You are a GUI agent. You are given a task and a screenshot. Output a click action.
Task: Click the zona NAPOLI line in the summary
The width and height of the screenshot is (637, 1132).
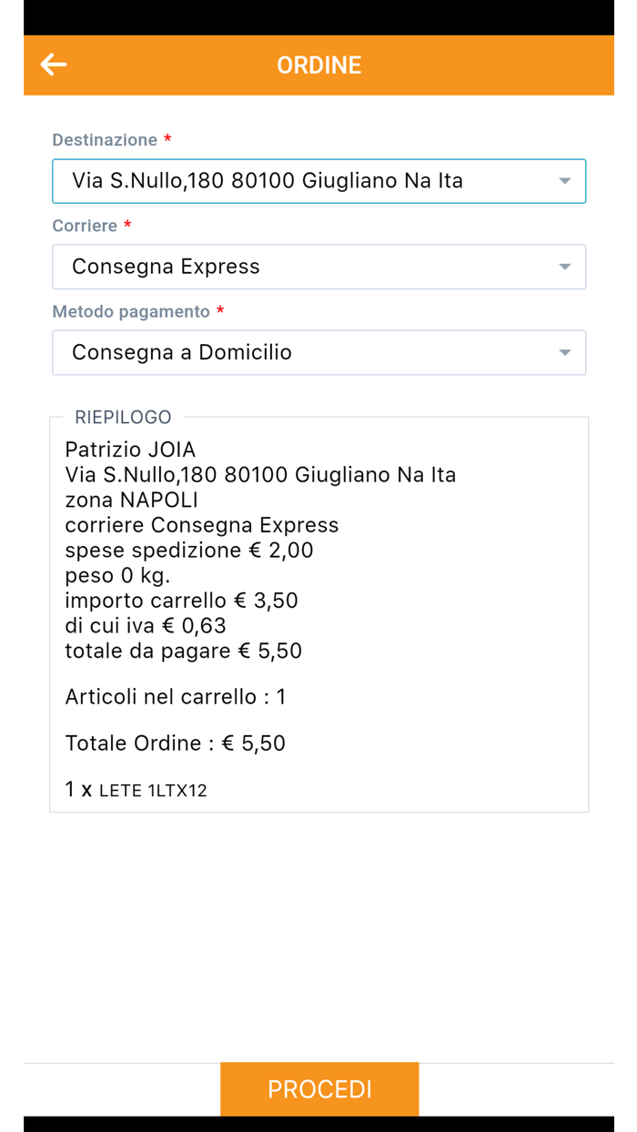(126, 500)
